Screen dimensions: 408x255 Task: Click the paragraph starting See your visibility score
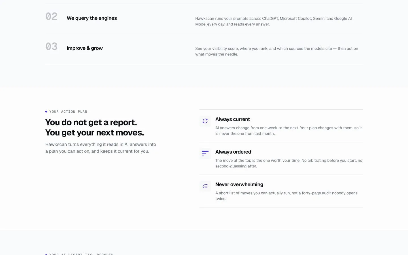click(x=277, y=51)
